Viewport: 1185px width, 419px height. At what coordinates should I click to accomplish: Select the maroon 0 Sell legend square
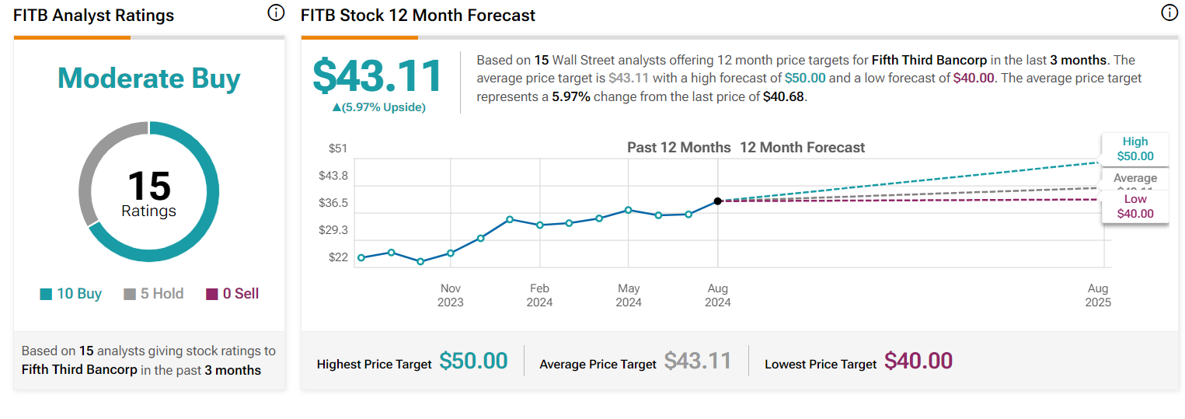pyautogui.click(x=212, y=294)
